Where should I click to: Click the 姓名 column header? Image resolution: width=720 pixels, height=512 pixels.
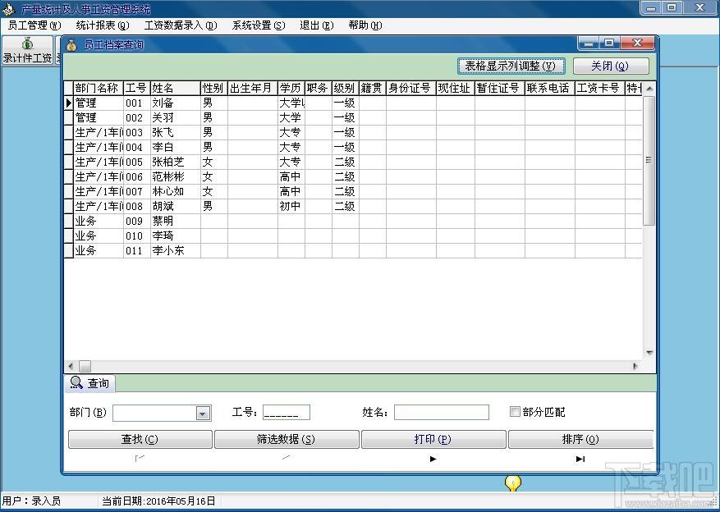(x=176, y=88)
